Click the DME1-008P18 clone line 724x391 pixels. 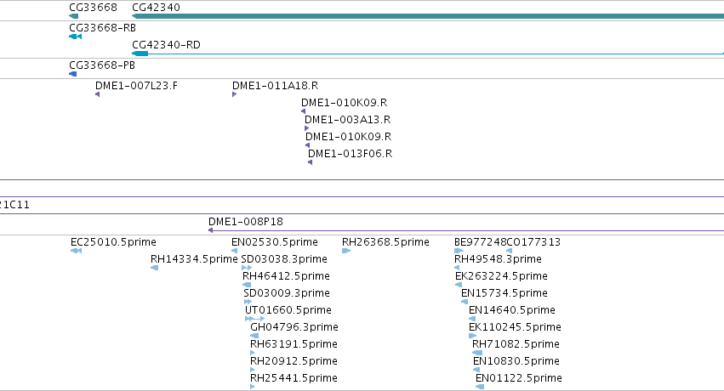pos(466,230)
